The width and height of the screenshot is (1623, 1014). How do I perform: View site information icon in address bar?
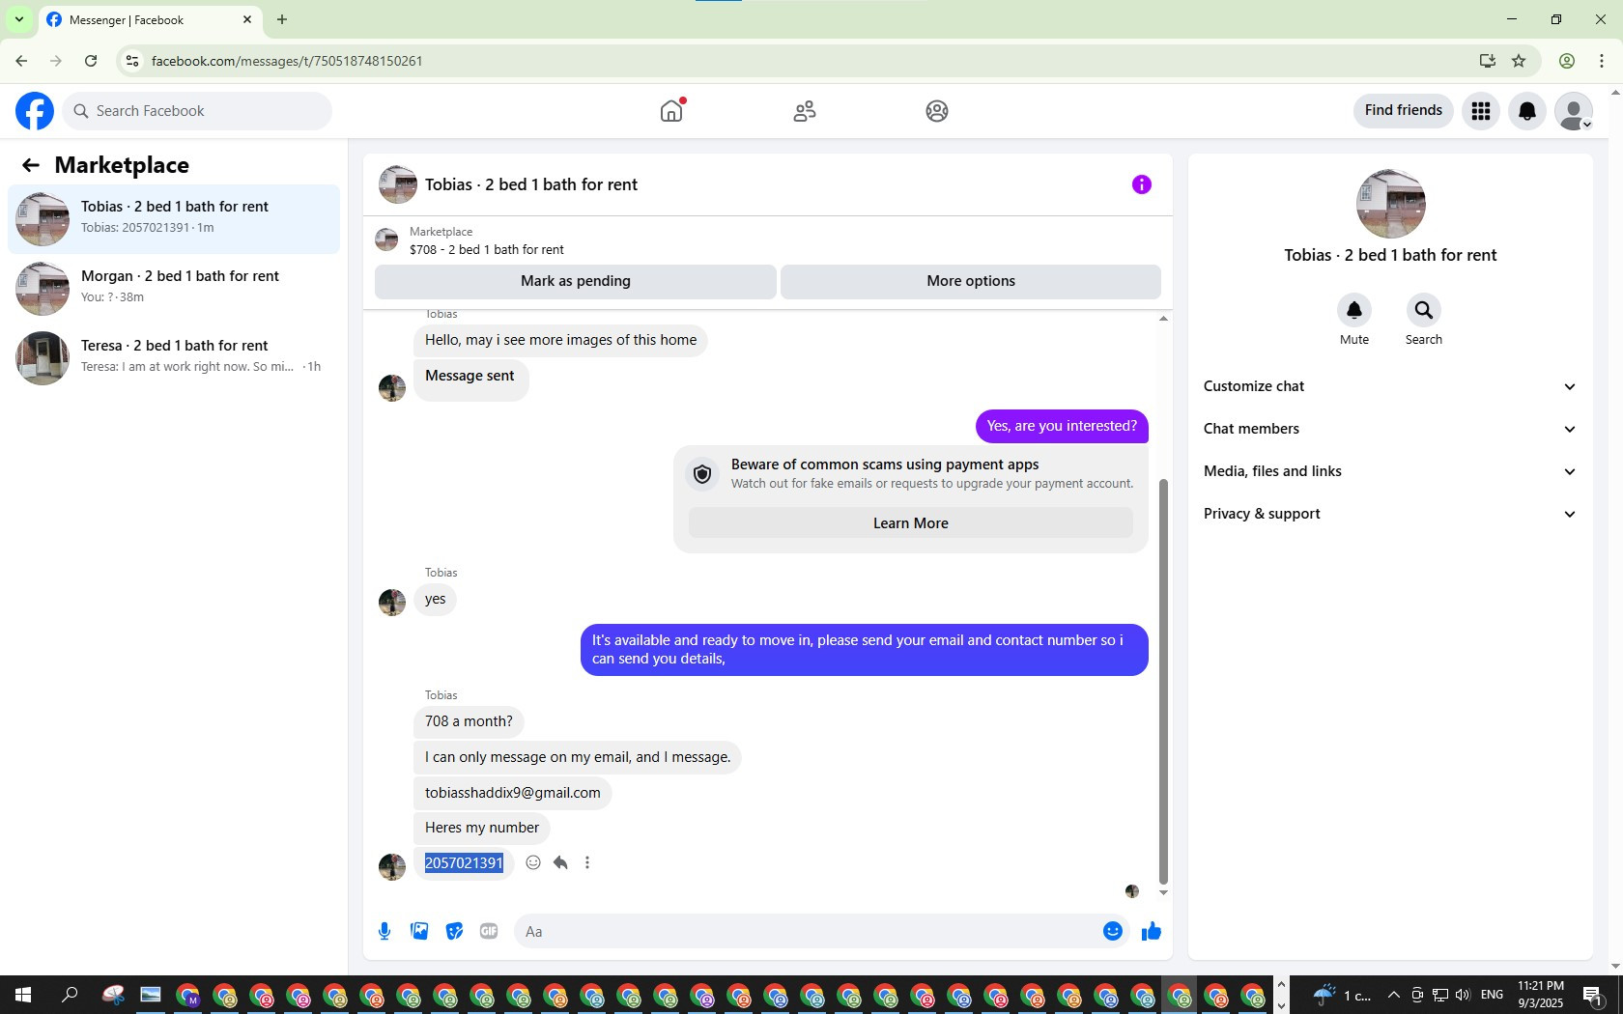[x=132, y=61]
